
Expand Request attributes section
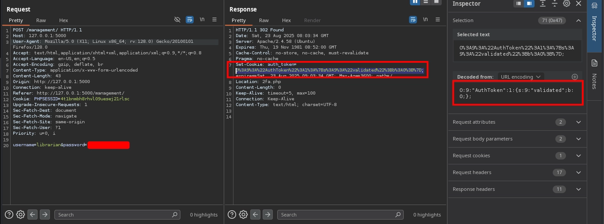(x=578, y=122)
